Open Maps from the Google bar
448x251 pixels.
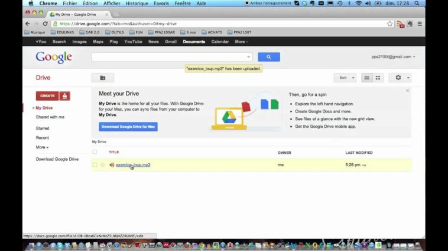(x=98, y=42)
